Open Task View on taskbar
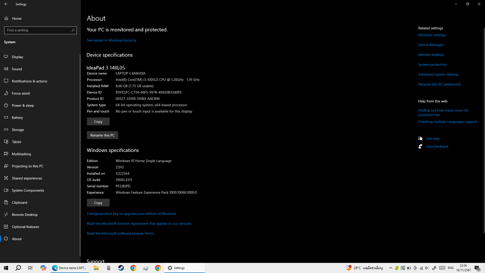The image size is (485, 273). click(x=30, y=268)
